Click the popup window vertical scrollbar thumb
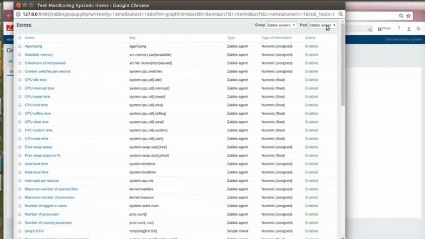Screen dimensions: 425x239 (x=343, y=64)
